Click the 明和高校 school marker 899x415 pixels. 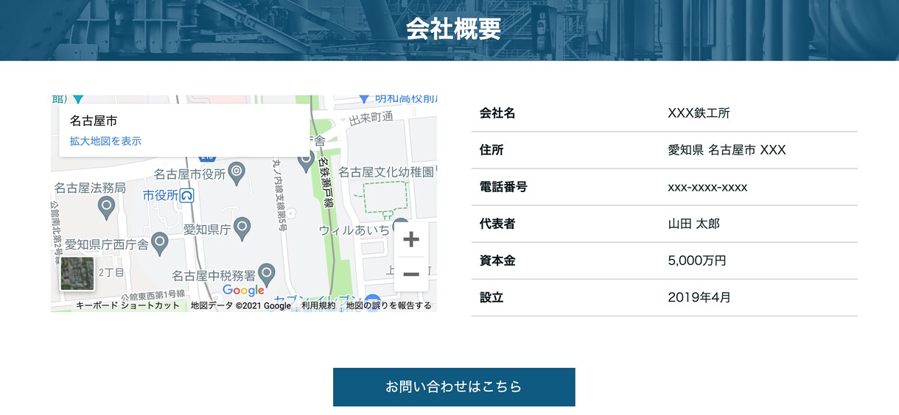[x=364, y=99]
